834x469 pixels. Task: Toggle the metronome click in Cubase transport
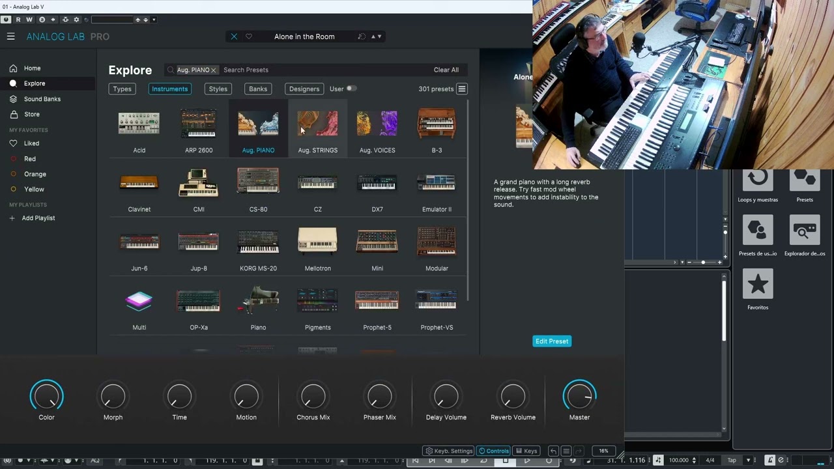coord(769,460)
